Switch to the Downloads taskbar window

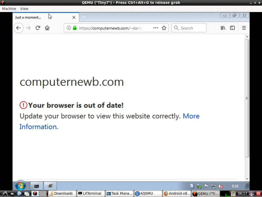62,194
